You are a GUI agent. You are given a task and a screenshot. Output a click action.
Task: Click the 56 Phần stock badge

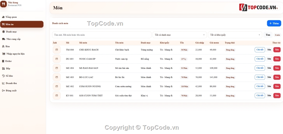pyautogui.click(x=184, y=50)
